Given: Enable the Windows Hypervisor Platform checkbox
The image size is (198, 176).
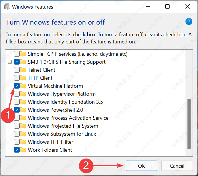Looking at the screenshot, I should pos(17,94).
